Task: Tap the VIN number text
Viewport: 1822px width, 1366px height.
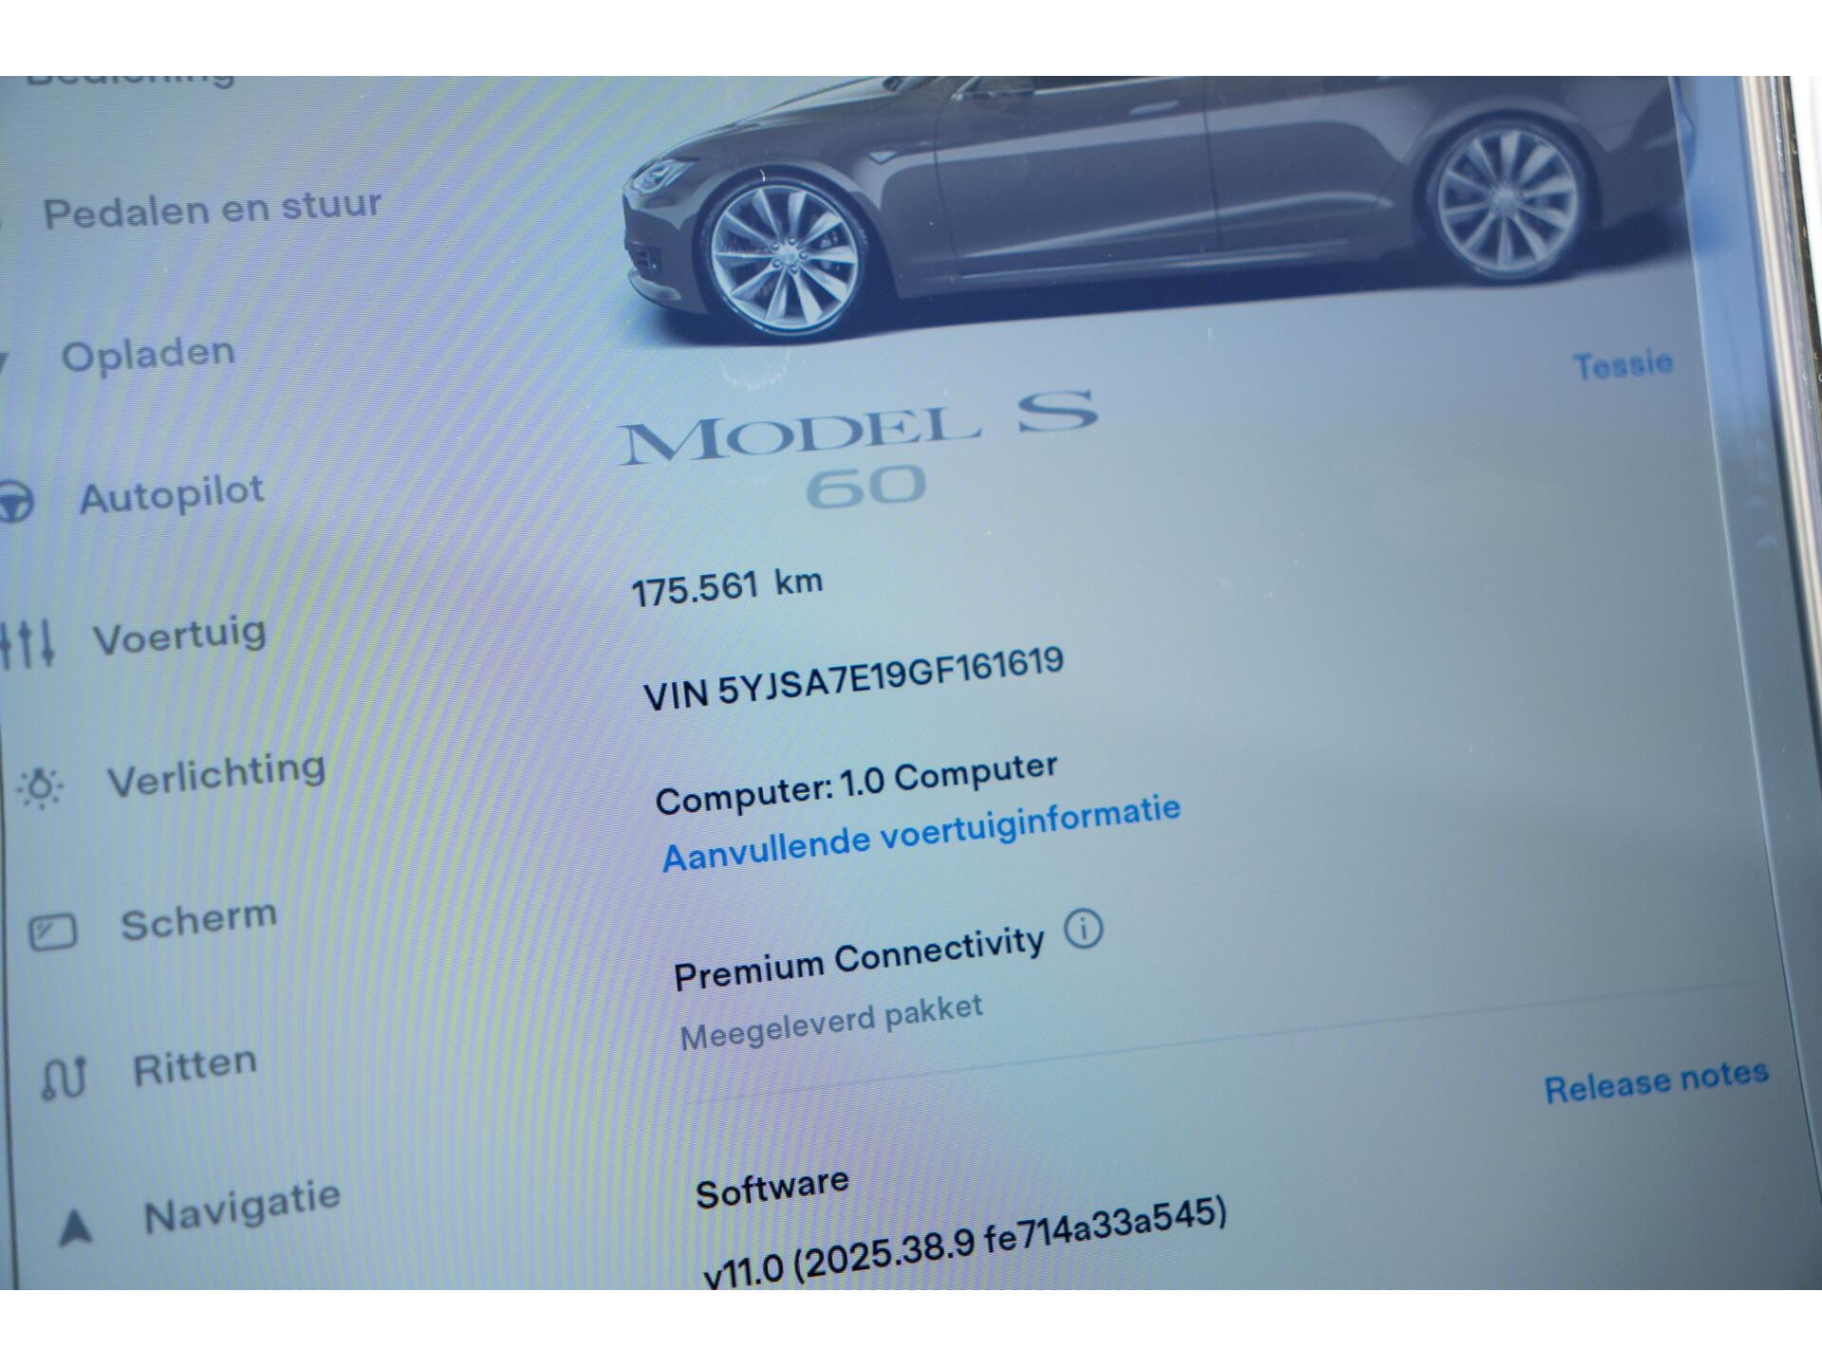Action: [x=853, y=677]
